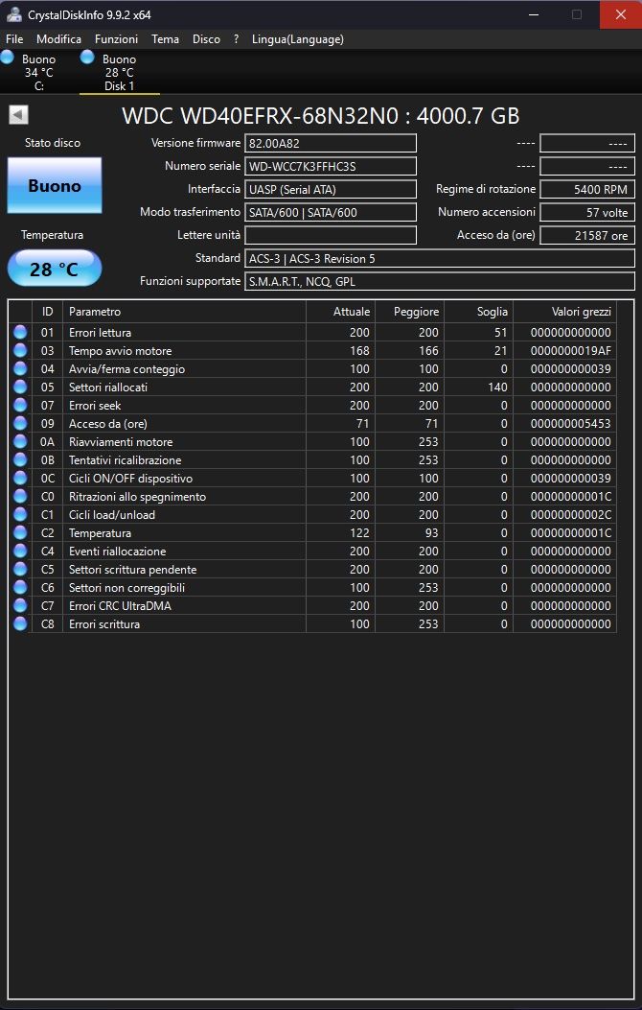
Task: Click the Soglia column header
Action: point(478,312)
